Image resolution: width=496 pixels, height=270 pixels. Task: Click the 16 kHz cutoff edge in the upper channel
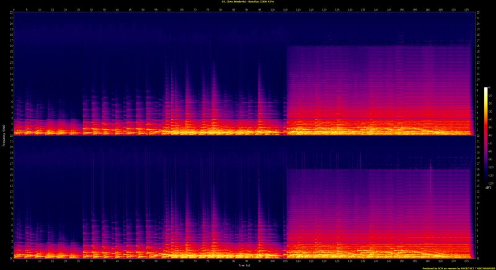[378, 46]
